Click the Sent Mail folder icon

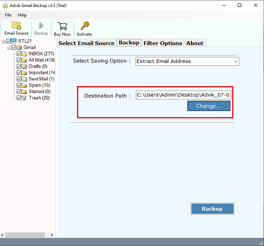coord(24,79)
